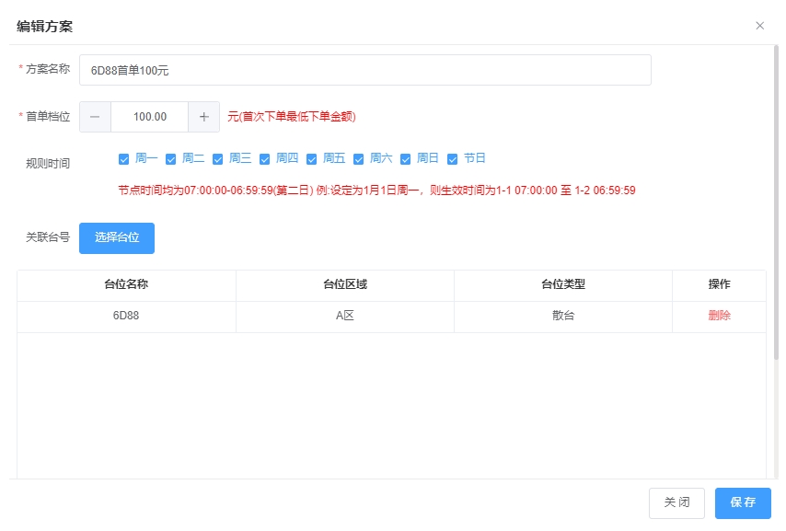
Task: Close the 编辑方案 dialog with the X icon
Action: click(x=759, y=26)
